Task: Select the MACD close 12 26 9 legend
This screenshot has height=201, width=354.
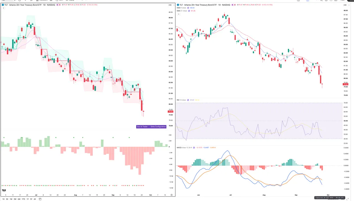Action: [184, 148]
